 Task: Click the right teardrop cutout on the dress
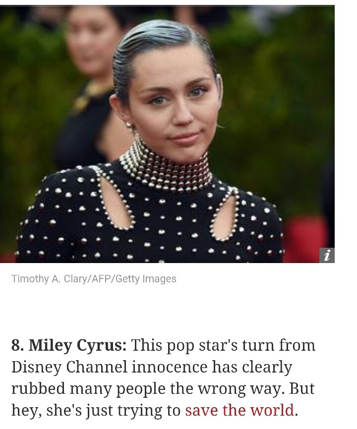tap(225, 214)
